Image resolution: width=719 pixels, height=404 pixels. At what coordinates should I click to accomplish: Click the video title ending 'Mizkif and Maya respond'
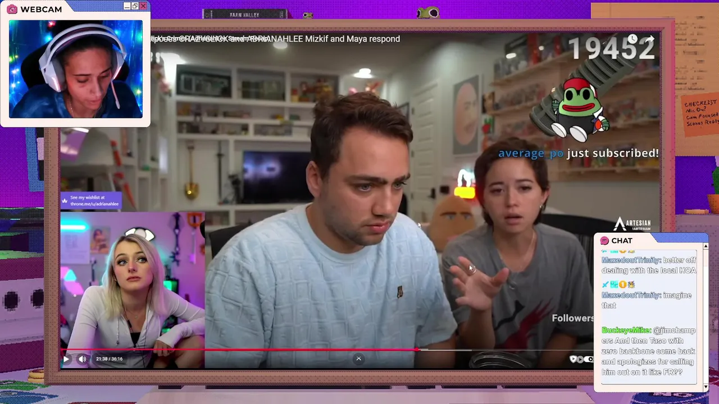pyautogui.click(x=275, y=39)
